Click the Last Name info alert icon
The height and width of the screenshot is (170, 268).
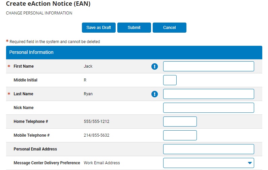154,94
